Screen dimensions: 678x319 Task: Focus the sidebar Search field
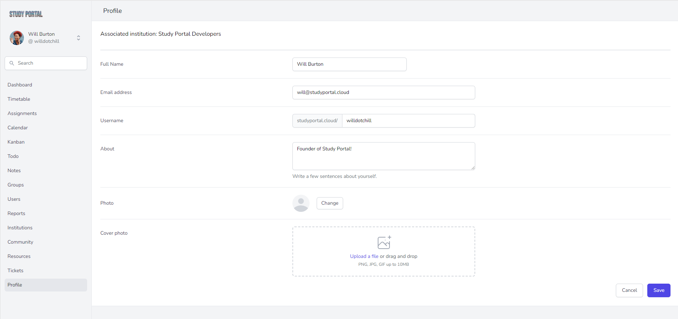(x=46, y=63)
